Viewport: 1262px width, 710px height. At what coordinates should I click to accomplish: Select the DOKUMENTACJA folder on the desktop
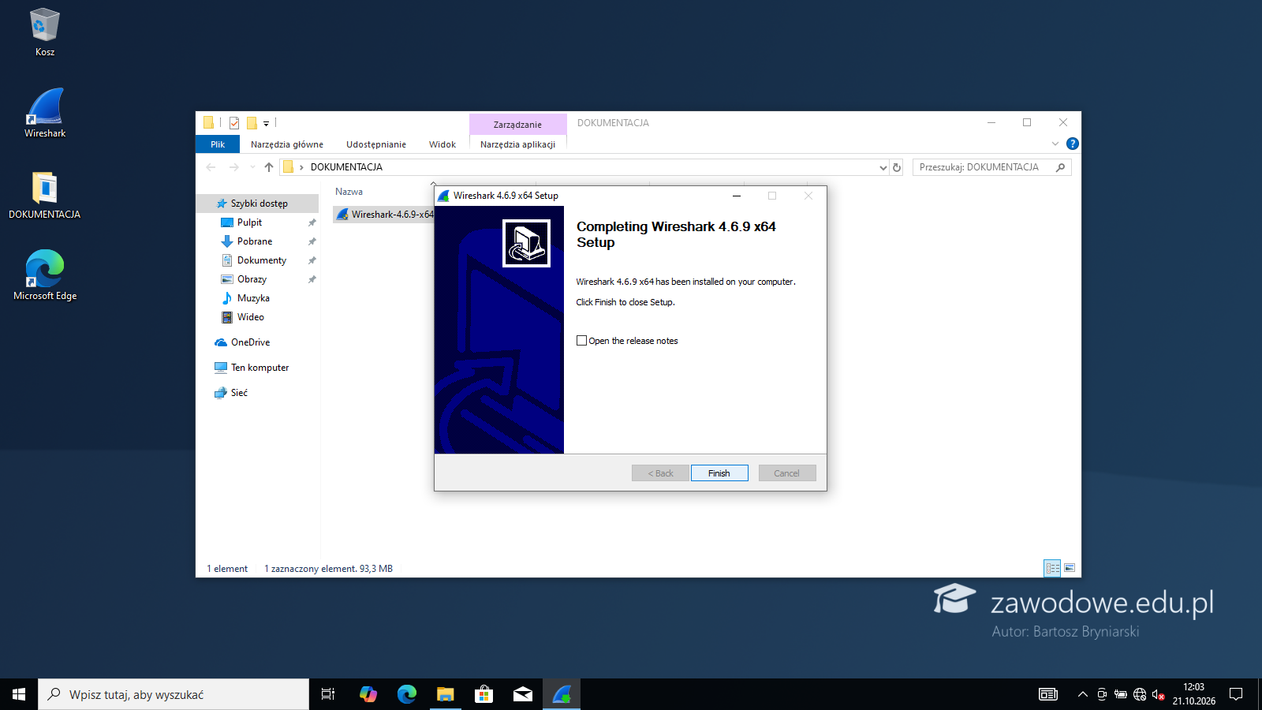[x=45, y=195]
